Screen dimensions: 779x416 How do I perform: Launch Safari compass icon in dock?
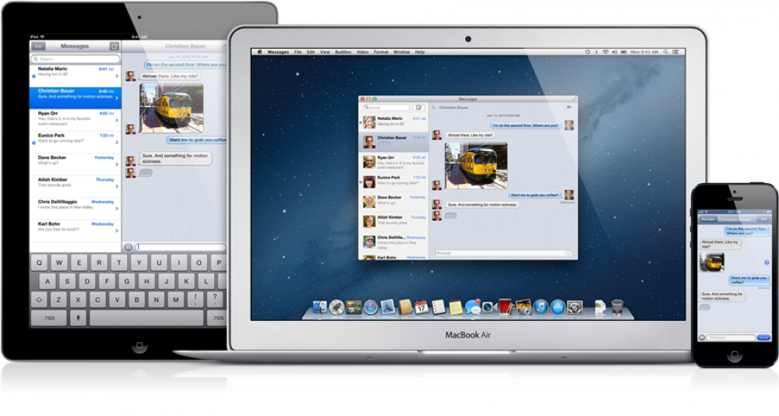371,307
